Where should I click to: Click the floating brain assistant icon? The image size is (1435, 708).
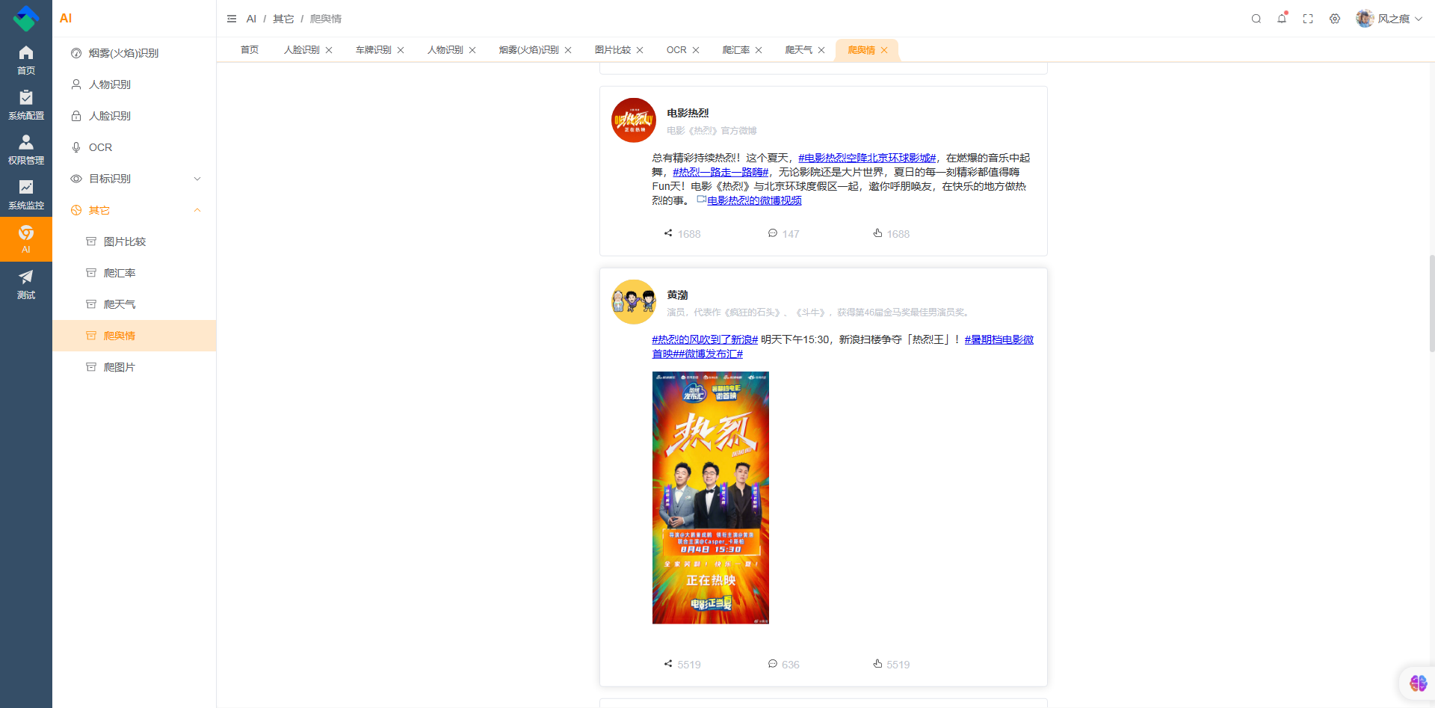(x=1418, y=683)
